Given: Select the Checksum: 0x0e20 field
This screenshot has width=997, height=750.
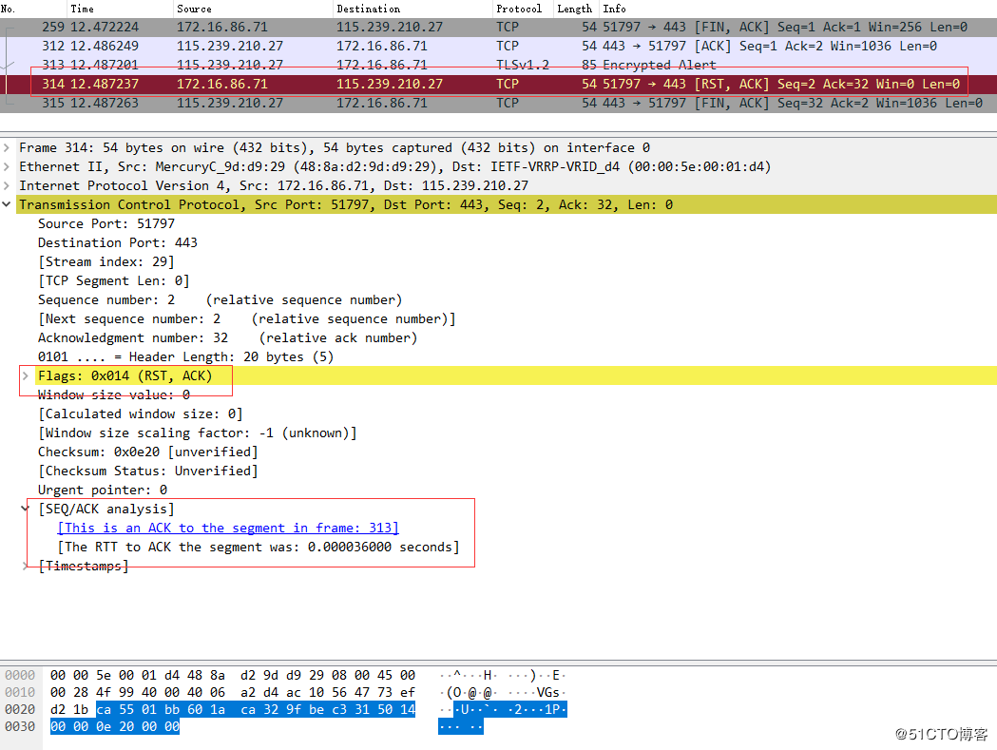Looking at the screenshot, I should 147,452.
